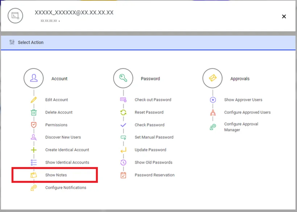Close the account actions dialog
This screenshot has height=212, width=297.
pyautogui.click(x=284, y=16)
